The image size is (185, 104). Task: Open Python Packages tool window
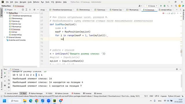pyautogui.click(x=36, y=93)
